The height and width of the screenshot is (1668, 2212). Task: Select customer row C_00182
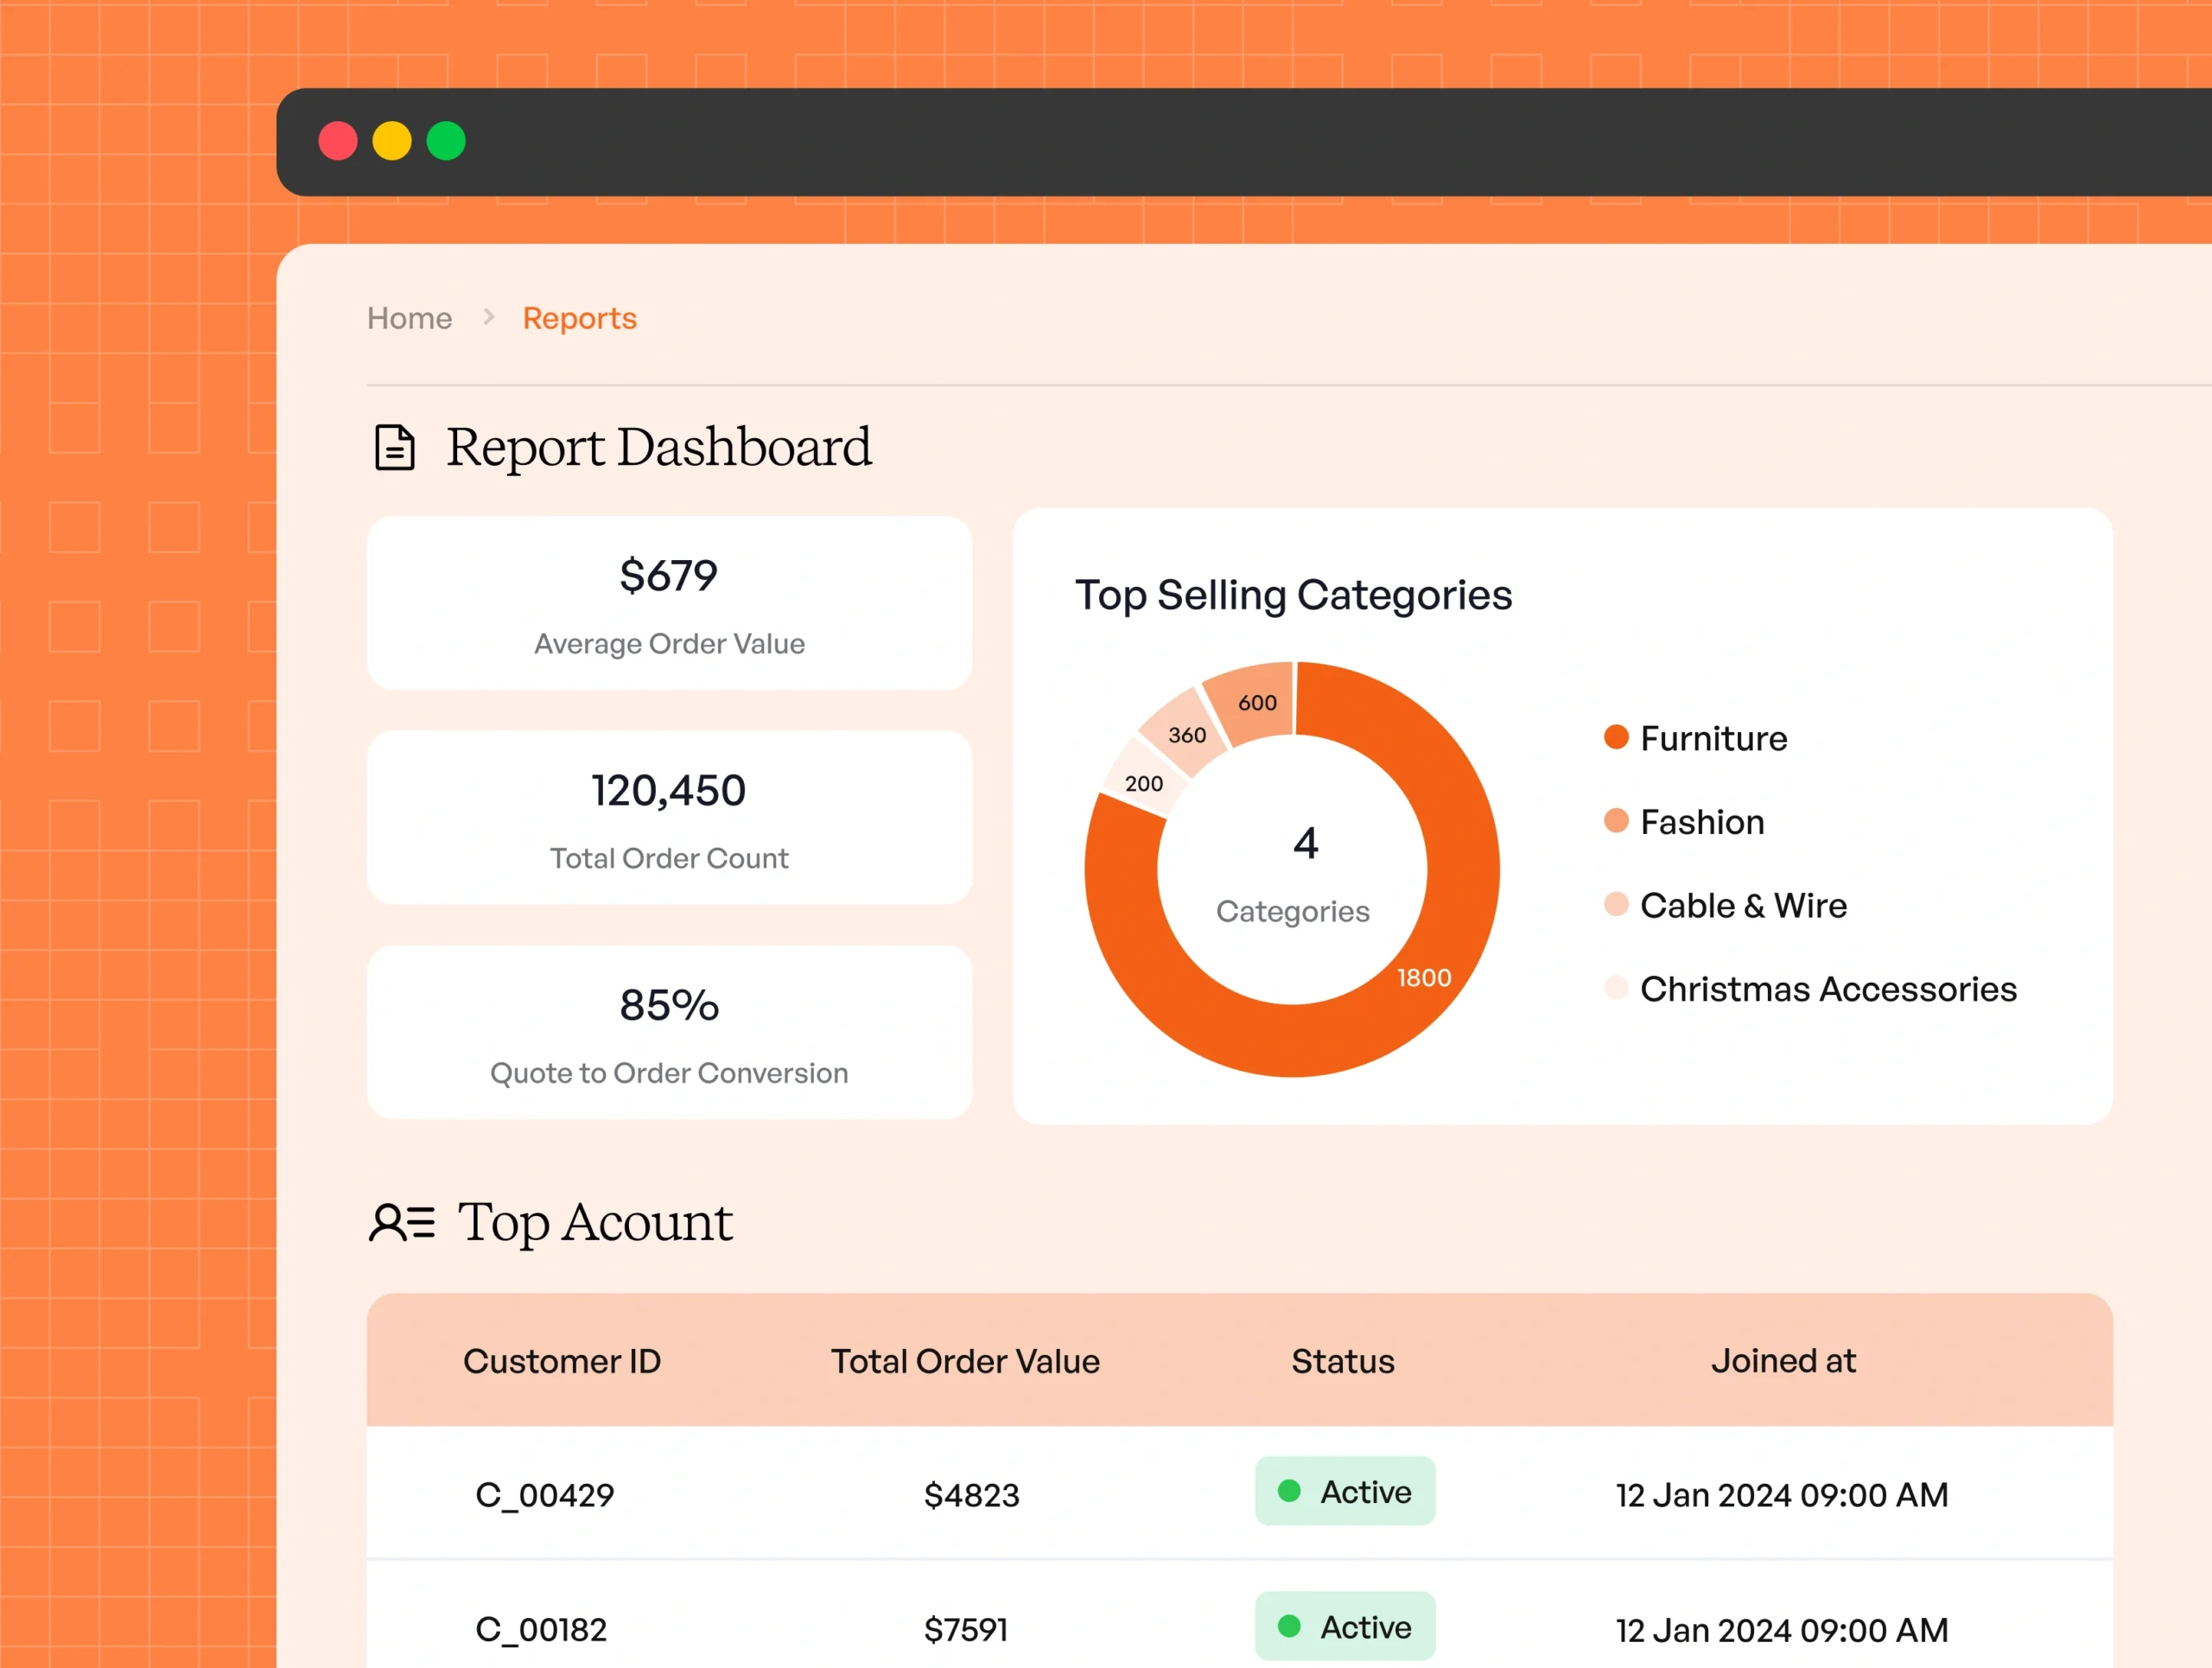tap(541, 1629)
